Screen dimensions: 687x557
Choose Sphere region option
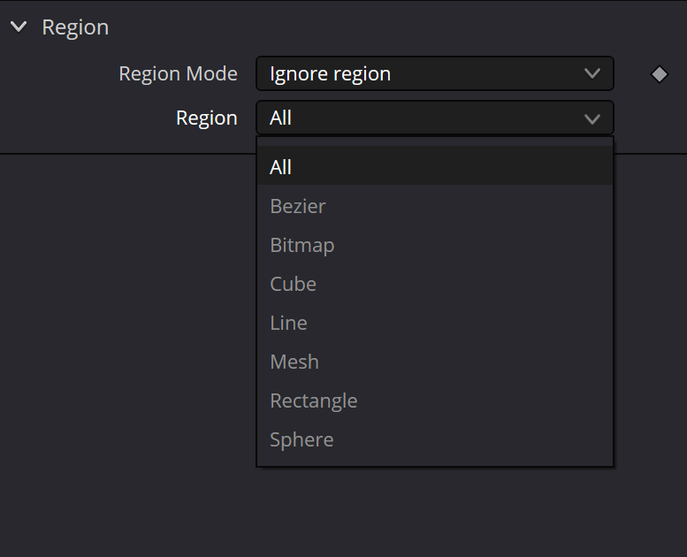435,439
